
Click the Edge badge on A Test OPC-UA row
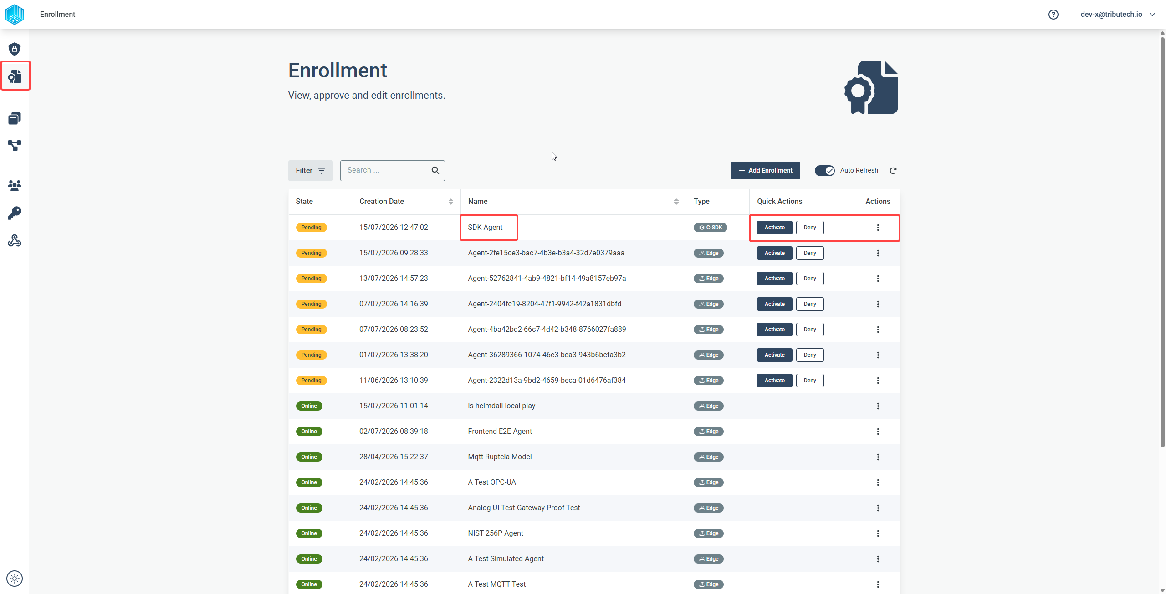point(708,482)
